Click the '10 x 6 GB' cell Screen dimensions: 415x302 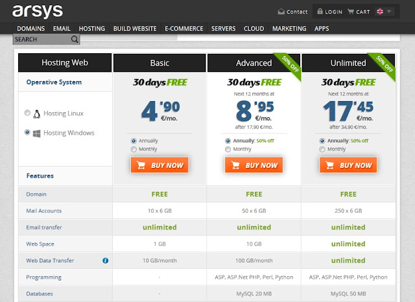coord(160,211)
